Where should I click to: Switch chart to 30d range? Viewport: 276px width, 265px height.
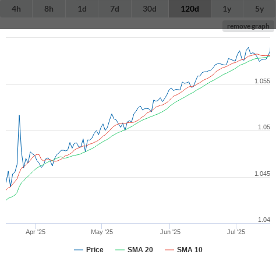[x=150, y=9]
